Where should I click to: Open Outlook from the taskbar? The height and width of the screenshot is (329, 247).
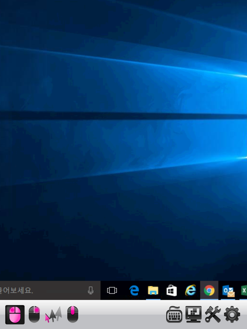click(x=228, y=291)
